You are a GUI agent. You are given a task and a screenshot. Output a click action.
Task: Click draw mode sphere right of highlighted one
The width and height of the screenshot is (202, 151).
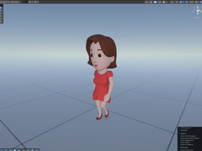[x=159, y=2]
